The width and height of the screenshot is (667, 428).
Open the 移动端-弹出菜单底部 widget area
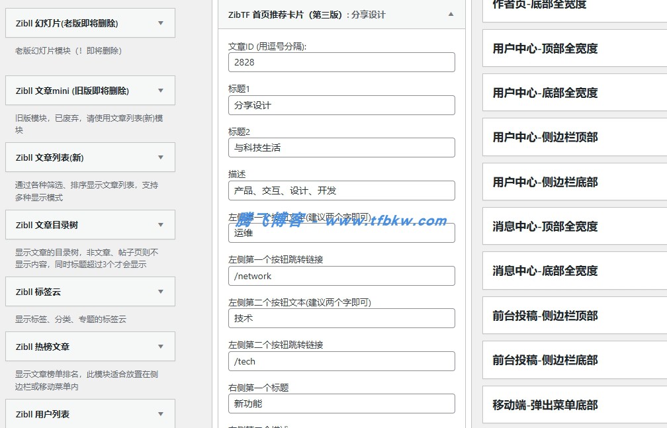pyautogui.click(x=574, y=405)
